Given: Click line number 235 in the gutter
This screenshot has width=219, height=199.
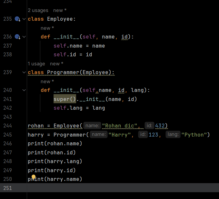Looking at the screenshot, I should 7,19.
